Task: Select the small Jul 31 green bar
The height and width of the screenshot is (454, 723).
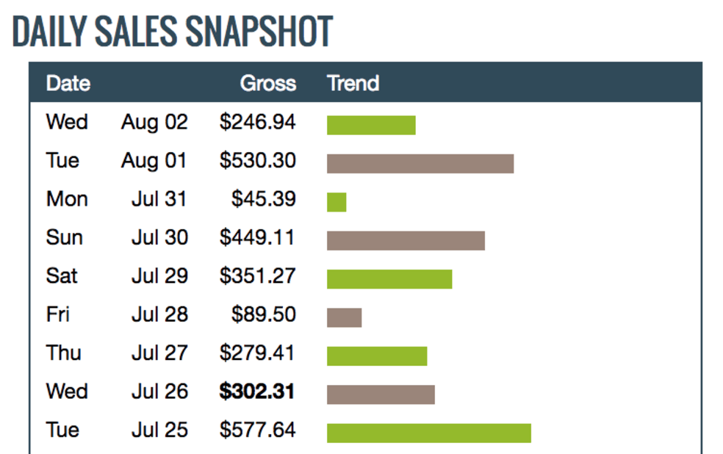Action: (337, 202)
